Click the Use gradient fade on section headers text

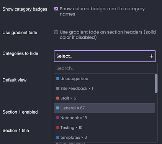point(108,35)
